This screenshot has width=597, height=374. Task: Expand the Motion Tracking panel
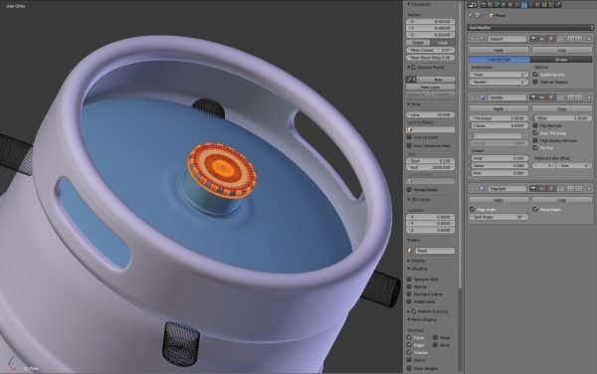pos(409,311)
